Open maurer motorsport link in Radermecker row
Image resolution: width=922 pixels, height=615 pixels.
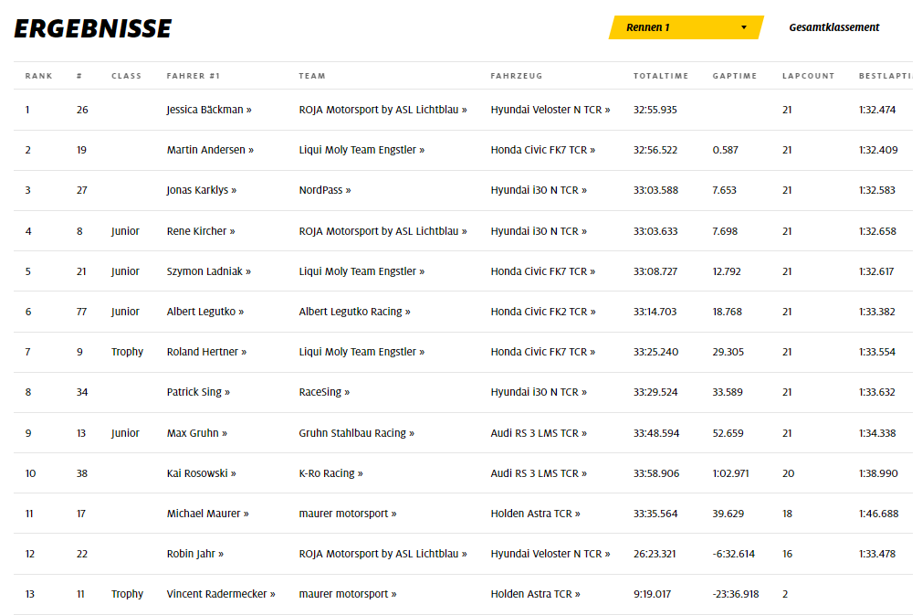click(x=348, y=594)
